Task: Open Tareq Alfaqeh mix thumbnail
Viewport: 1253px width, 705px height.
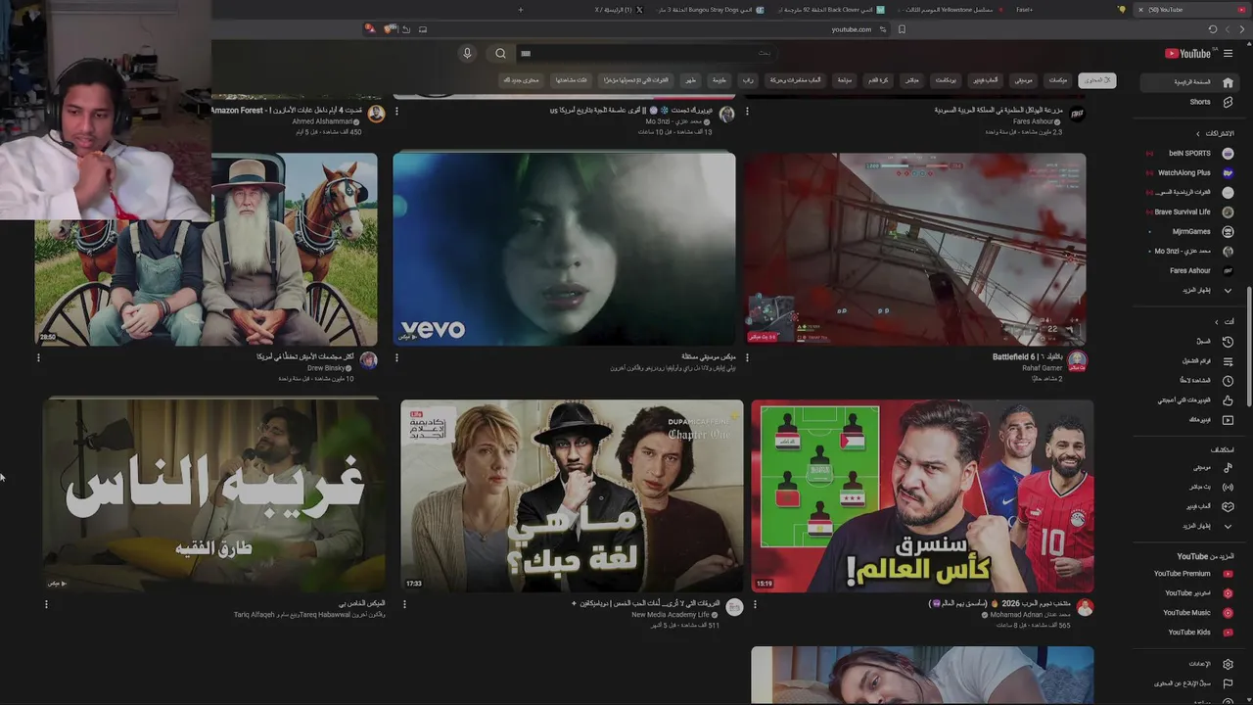Action: 213,495
